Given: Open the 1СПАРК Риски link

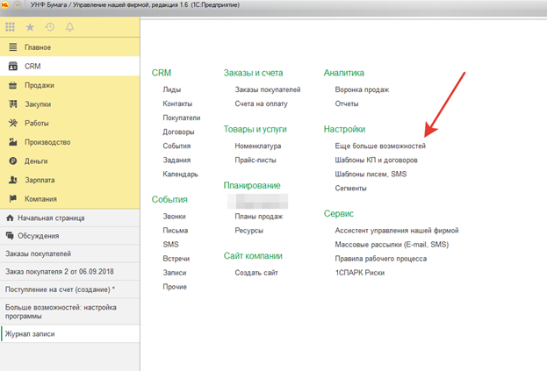Looking at the screenshot, I should click(360, 273).
